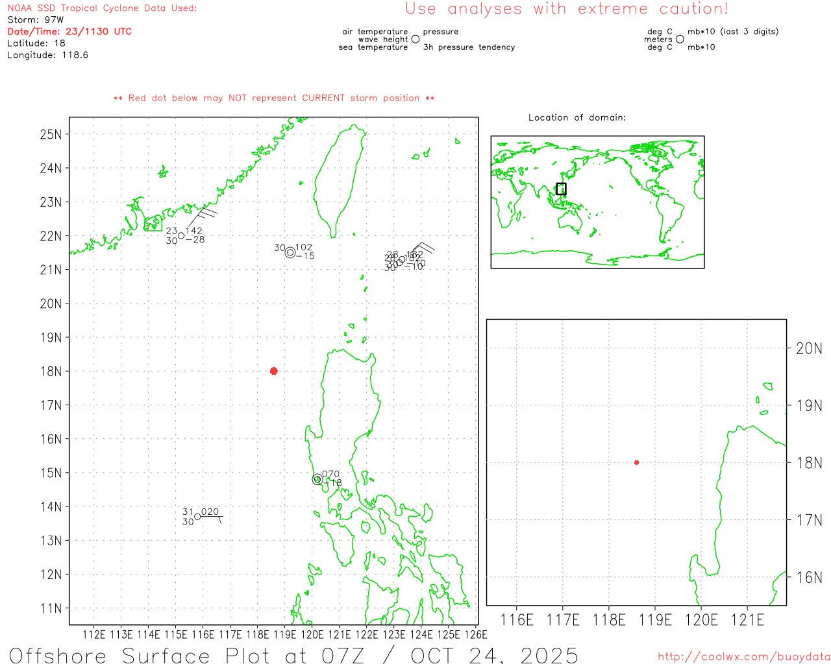The width and height of the screenshot is (831, 664).
Task: Click the '31' air temperature value
Action: click(x=188, y=512)
